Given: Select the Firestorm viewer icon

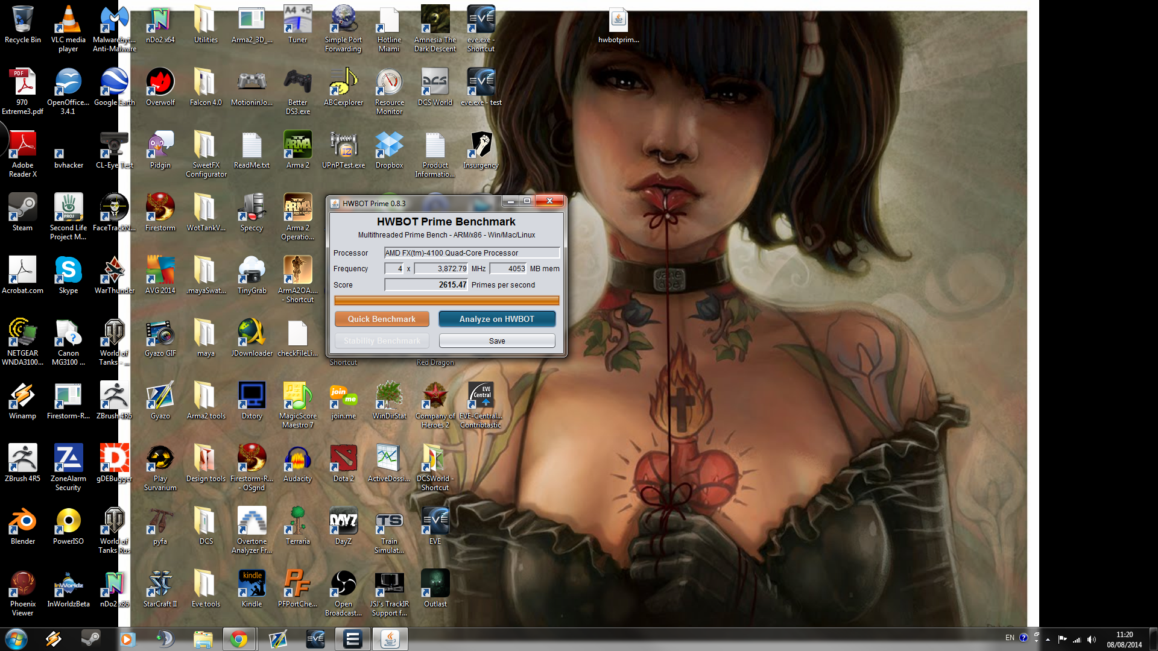Looking at the screenshot, I should 160,212.
